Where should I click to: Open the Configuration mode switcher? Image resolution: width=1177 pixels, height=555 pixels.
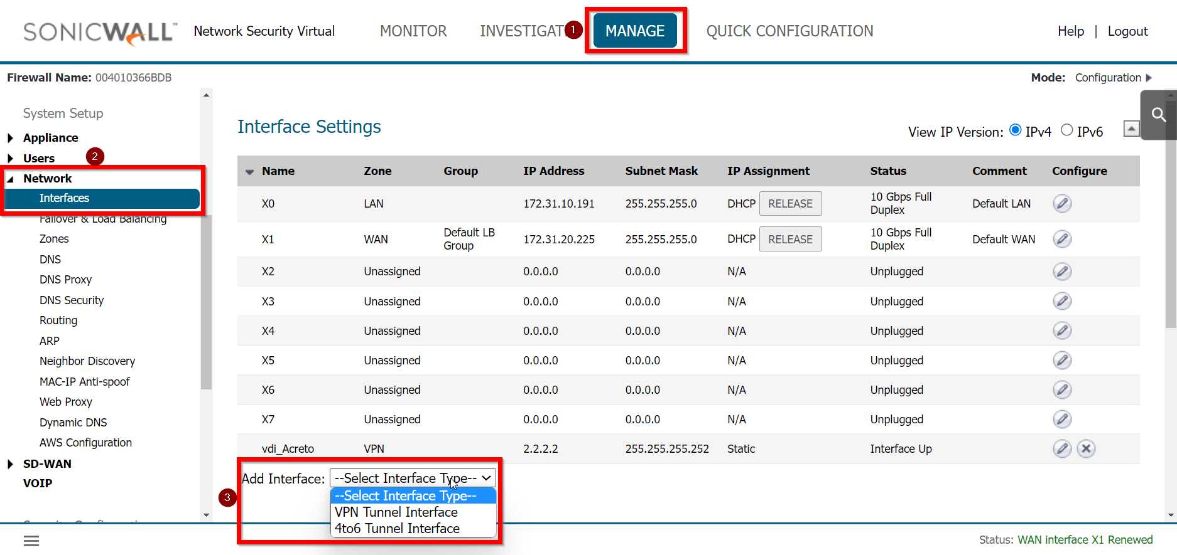click(x=1114, y=78)
